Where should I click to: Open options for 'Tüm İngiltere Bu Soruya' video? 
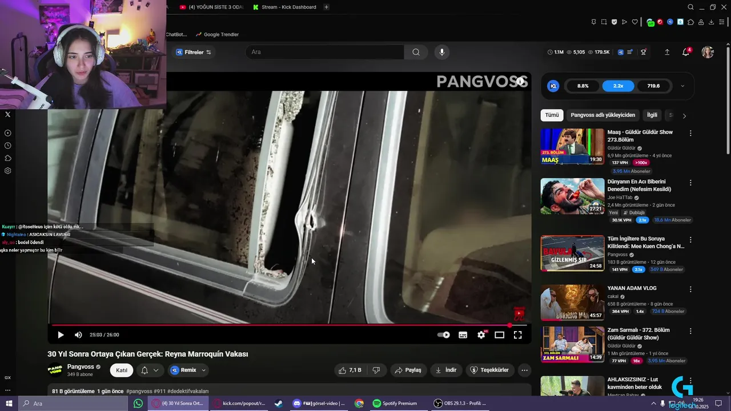point(690,240)
